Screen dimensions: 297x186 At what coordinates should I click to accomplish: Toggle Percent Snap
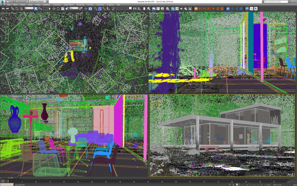tap(104, 8)
